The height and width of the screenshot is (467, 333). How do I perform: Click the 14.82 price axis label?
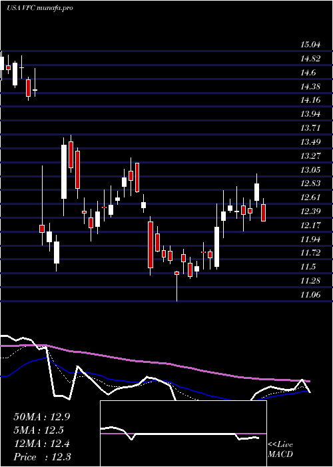(x=310, y=59)
